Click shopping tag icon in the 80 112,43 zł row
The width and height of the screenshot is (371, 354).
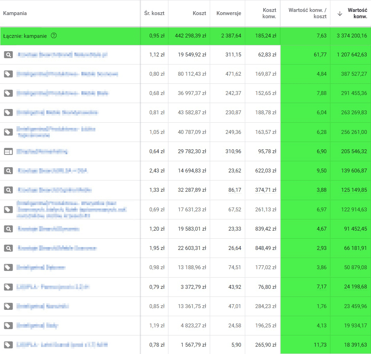coord(8,74)
